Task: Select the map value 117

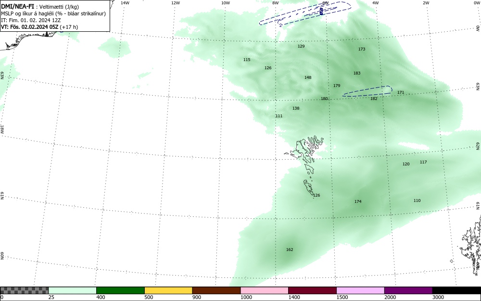Action: [x=423, y=162]
